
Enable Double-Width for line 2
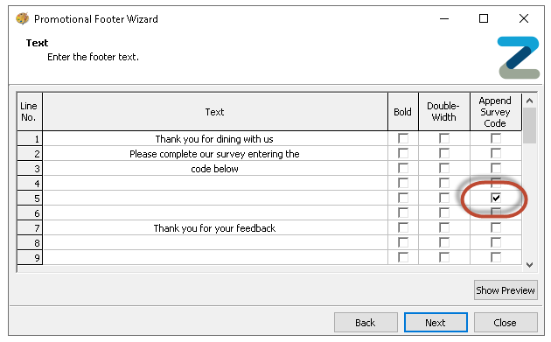pos(444,154)
